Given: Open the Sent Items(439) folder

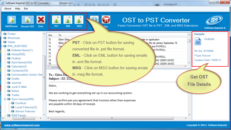Looking at the screenshot, I should 22,62.
